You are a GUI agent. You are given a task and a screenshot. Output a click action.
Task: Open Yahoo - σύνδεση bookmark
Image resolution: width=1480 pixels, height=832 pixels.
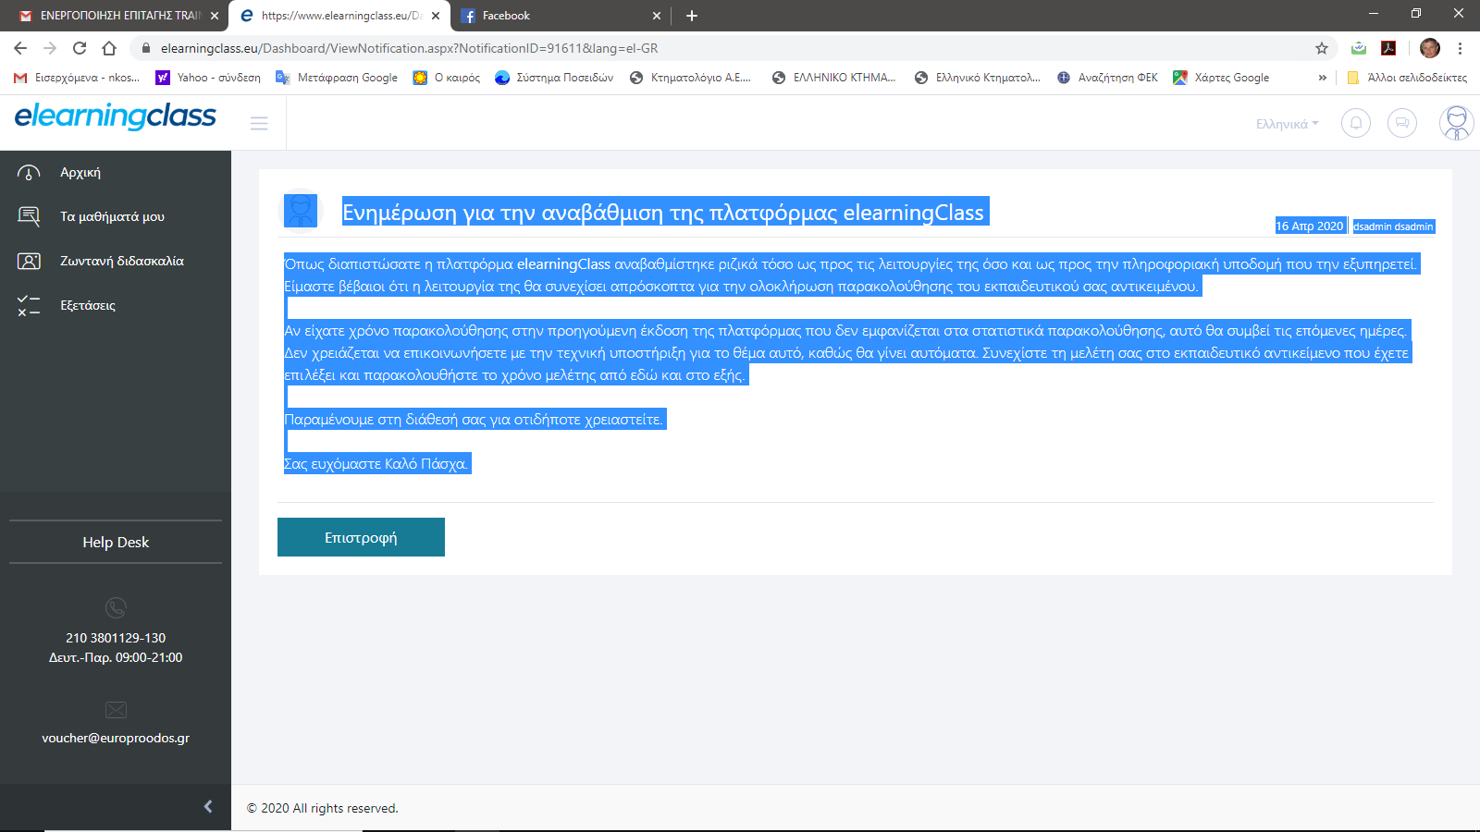[208, 78]
